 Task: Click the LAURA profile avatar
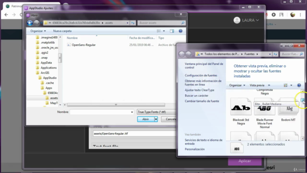pos(237,20)
